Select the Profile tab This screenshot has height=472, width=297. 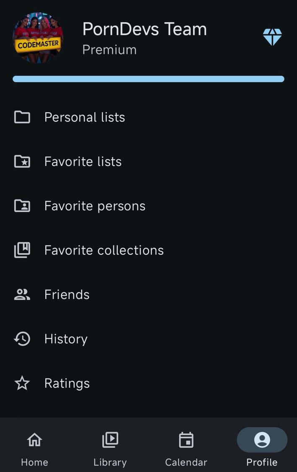coord(262,449)
